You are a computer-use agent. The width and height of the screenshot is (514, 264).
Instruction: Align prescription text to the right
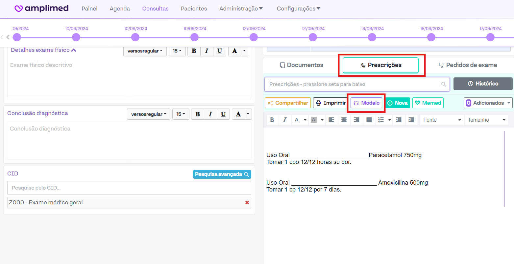(356, 120)
